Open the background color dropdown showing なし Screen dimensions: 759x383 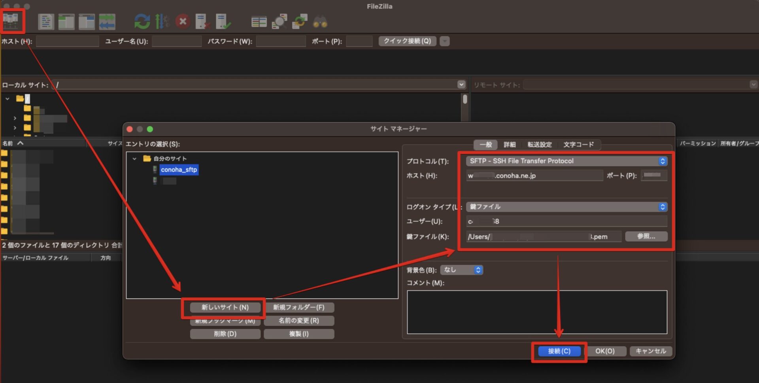tap(462, 270)
